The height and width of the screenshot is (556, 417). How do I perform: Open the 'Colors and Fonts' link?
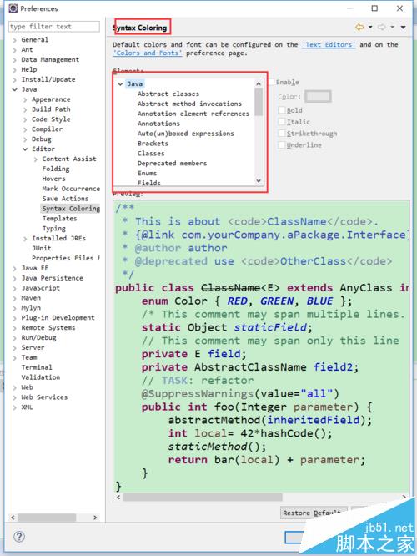[148, 53]
